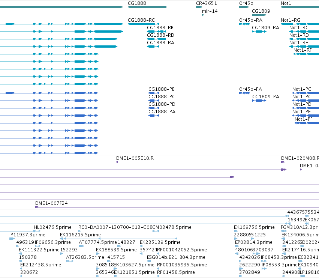Image resolution: width=319 pixels, height=278 pixels.
Task: Click transcript Not1-RE
Action: pyautogui.click(x=304, y=47)
